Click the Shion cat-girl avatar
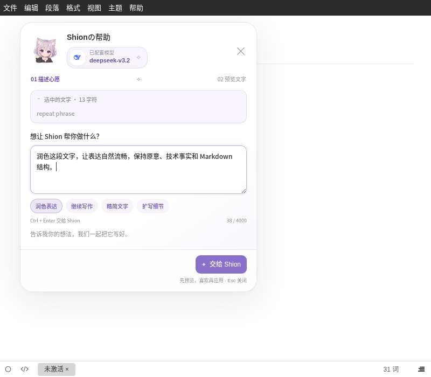 [45, 50]
